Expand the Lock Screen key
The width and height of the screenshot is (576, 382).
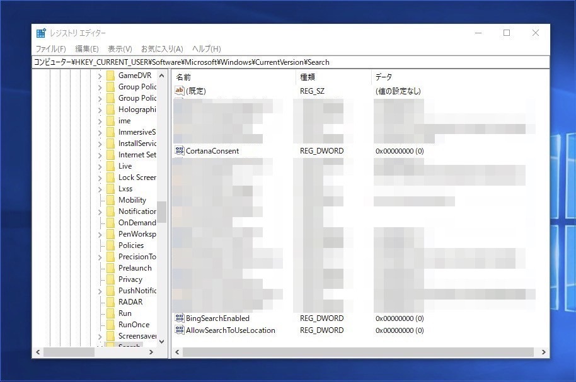coord(100,178)
